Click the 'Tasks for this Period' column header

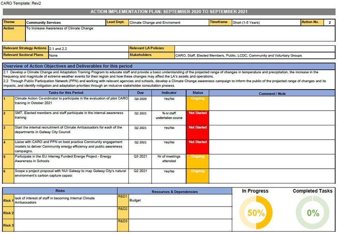click(66, 93)
